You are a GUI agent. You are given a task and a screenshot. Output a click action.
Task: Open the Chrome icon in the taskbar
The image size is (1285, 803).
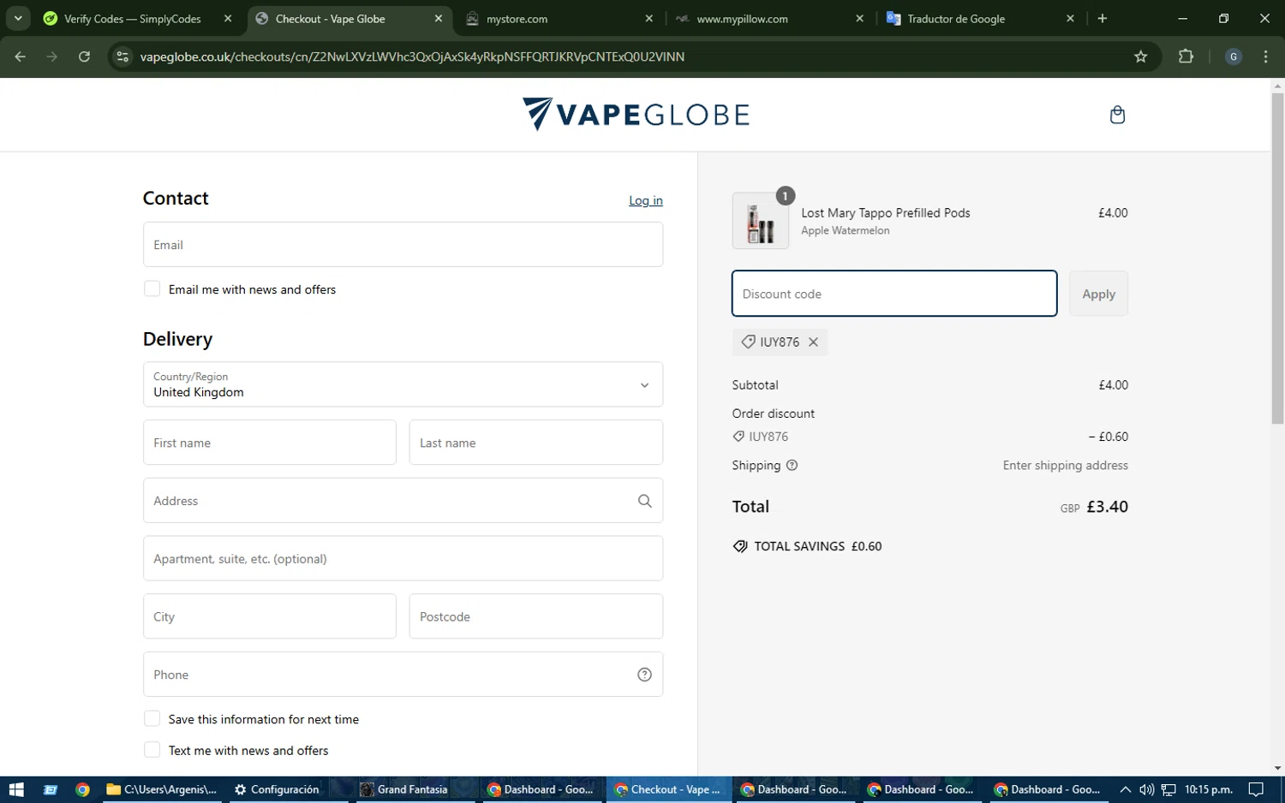tap(82, 789)
